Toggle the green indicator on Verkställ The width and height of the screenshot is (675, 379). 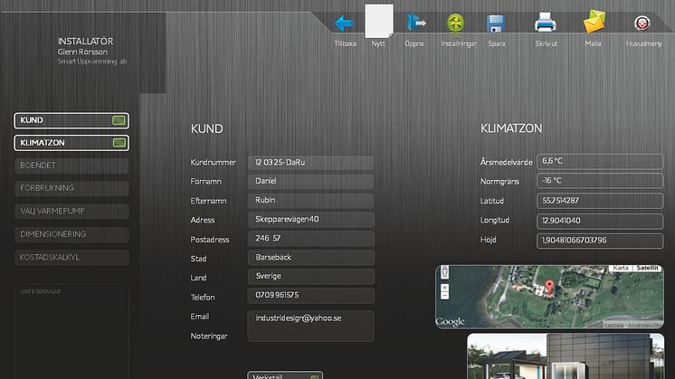click(315, 377)
